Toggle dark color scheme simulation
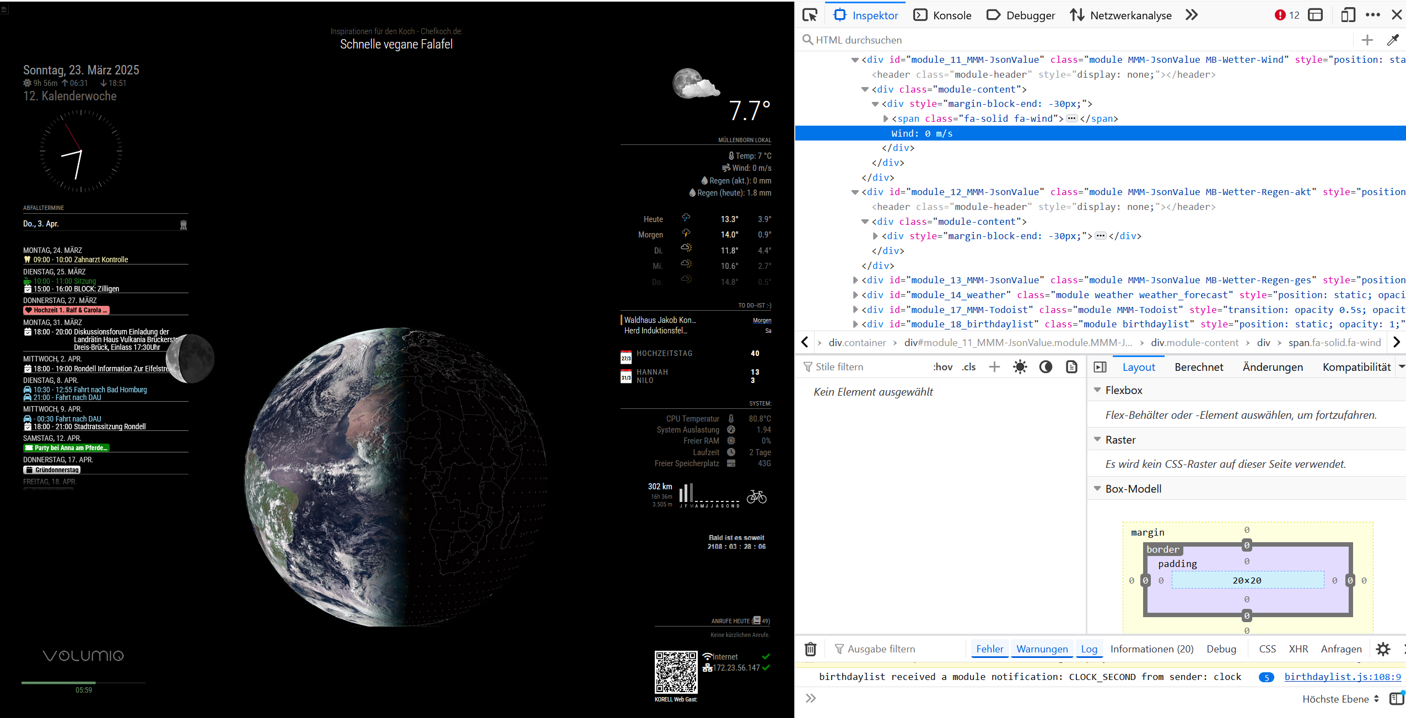The width and height of the screenshot is (1406, 718). 1046,367
